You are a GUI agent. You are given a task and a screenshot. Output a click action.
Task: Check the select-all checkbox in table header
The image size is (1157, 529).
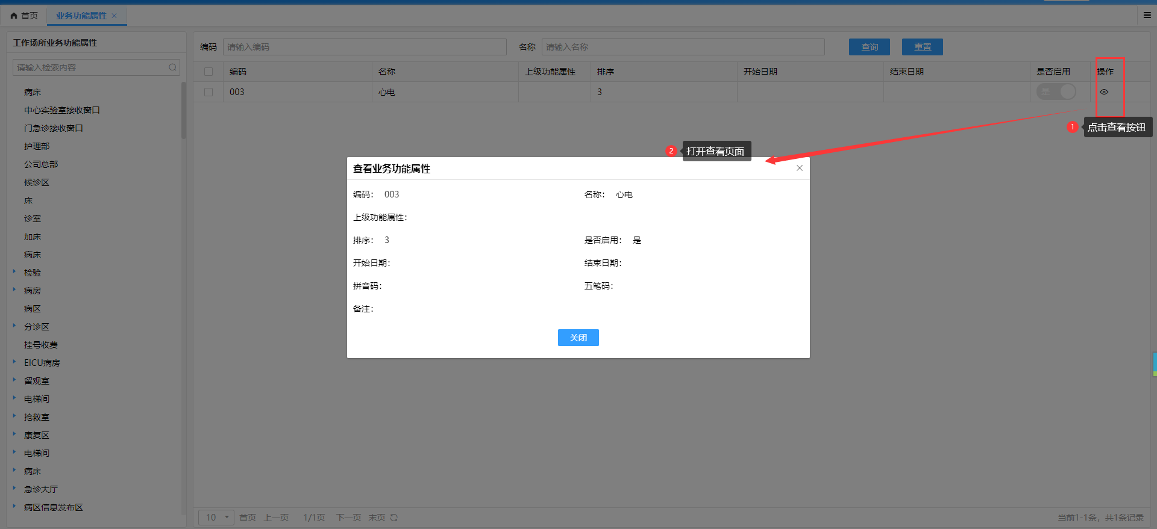[x=209, y=72]
